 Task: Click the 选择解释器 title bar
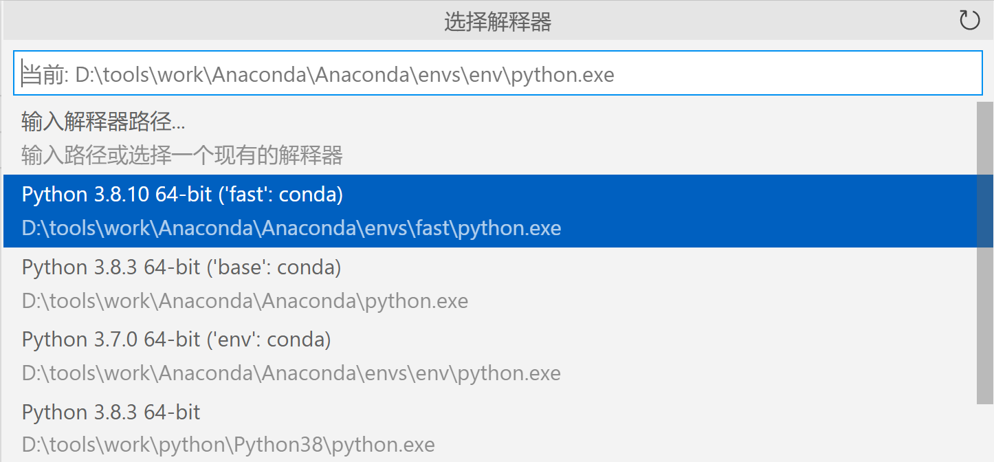(497, 21)
